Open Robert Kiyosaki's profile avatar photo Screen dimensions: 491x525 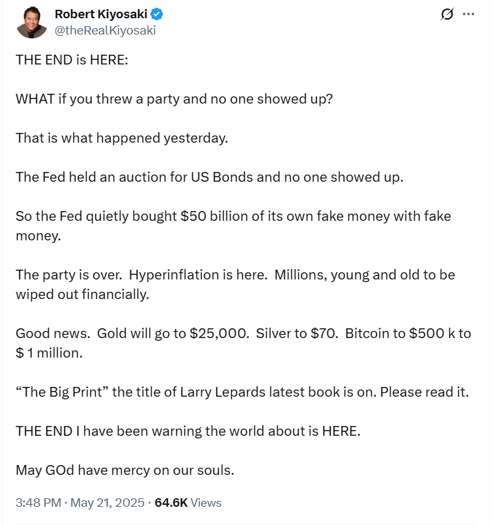[x=31, y=22]
